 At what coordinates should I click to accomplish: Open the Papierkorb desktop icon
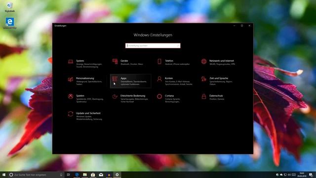coord(10,7)
